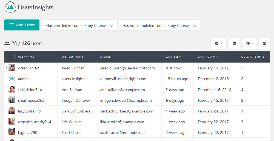Click the export users icon
Screen dimensions: 274x141
[x=234, y=43]
